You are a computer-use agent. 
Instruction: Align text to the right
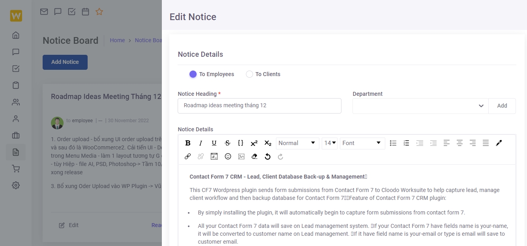[473, 143]
